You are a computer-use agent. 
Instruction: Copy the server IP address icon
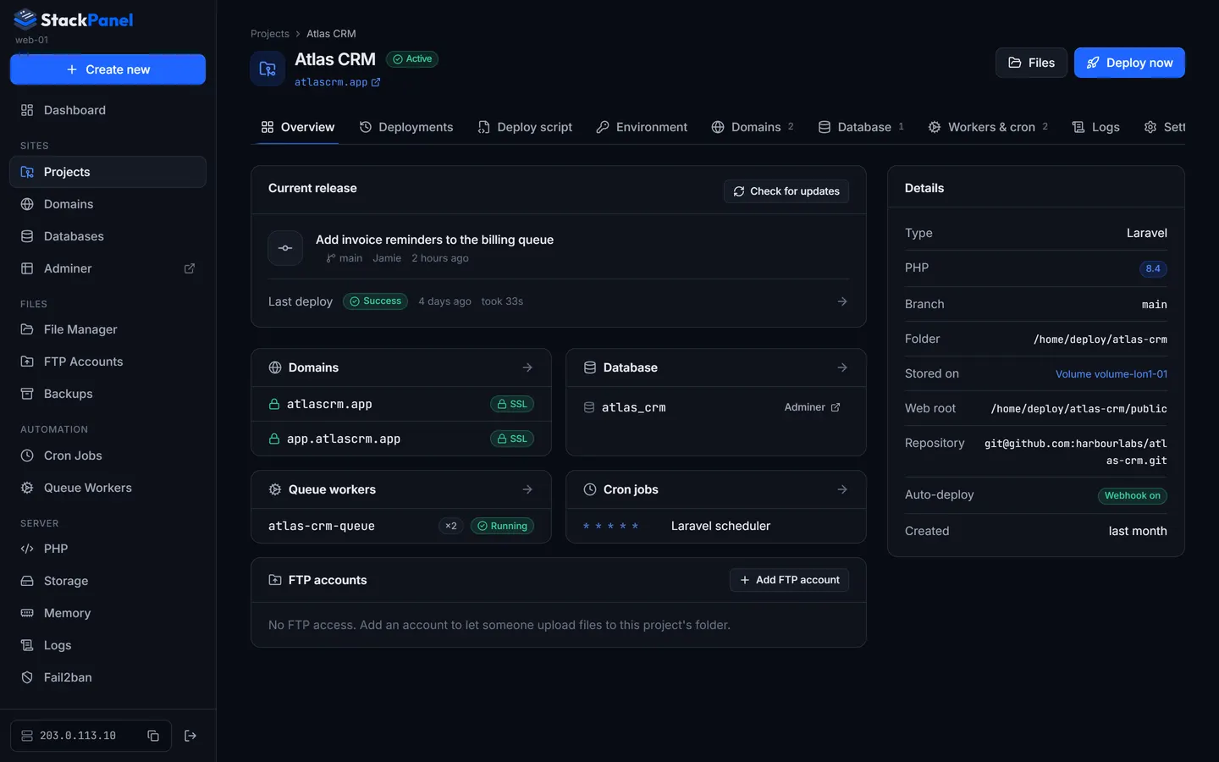click(x=153, y=736)
